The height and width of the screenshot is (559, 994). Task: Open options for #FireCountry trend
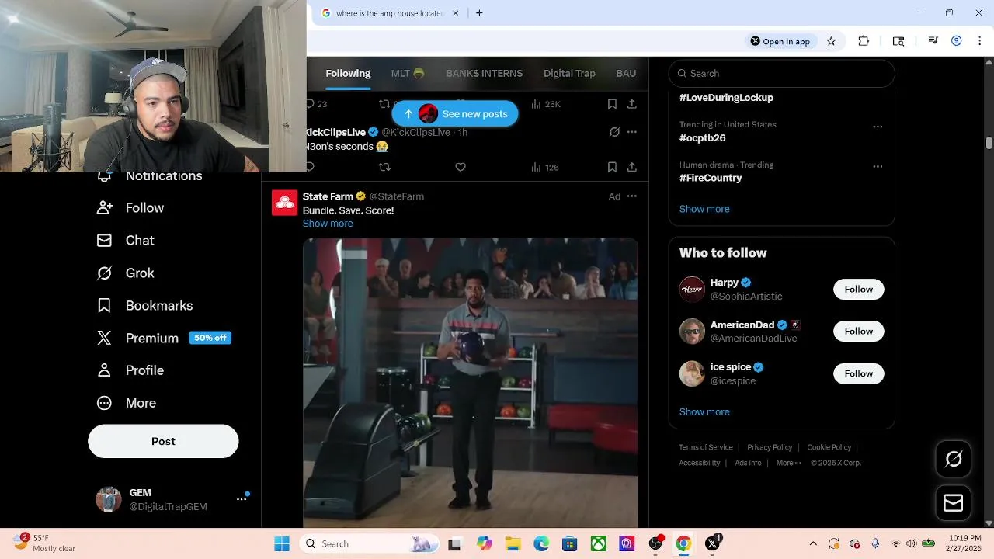878,166
